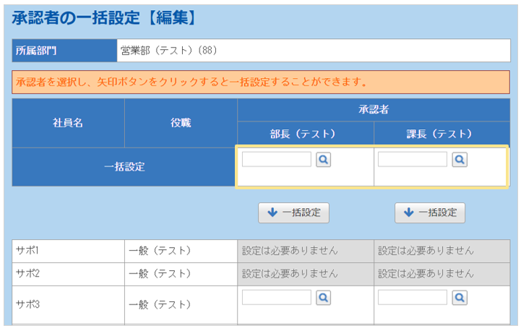Image resolution: width=521 pixels, height=328 pixels.
Task: Open 部長 approver search for サポ3
Action: [x=323, y=298]
